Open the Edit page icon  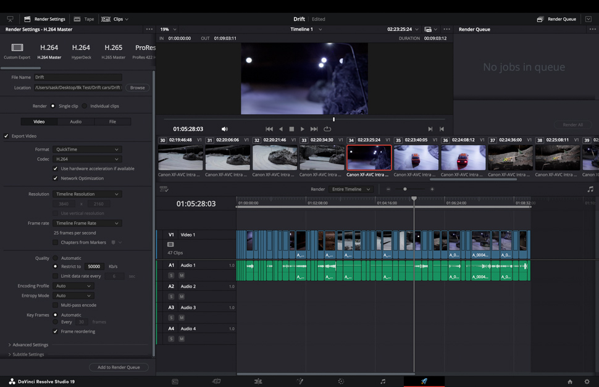tap(258, 381)
